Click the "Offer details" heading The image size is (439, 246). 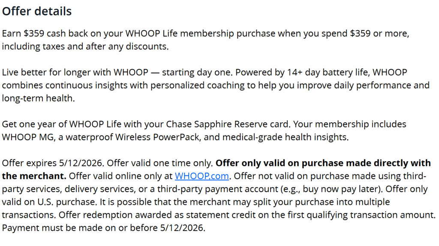click(x=37, y=11)
